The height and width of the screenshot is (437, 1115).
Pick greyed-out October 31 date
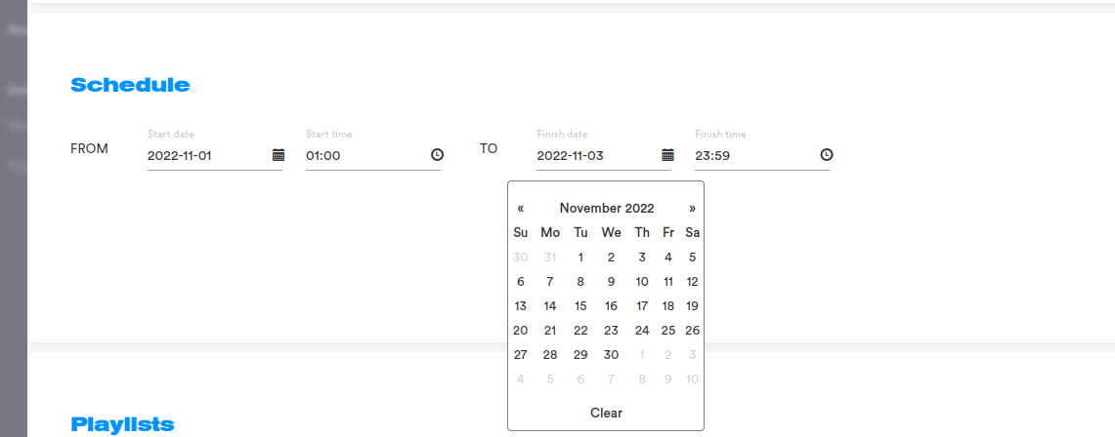549,258
